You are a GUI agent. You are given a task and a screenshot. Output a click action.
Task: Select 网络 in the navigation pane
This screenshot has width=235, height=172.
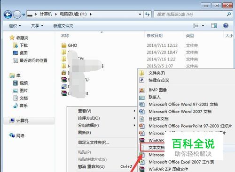pos(17,135)
